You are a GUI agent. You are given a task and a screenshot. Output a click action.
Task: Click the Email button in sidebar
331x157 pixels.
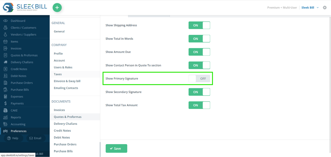[x=35, y=138]
